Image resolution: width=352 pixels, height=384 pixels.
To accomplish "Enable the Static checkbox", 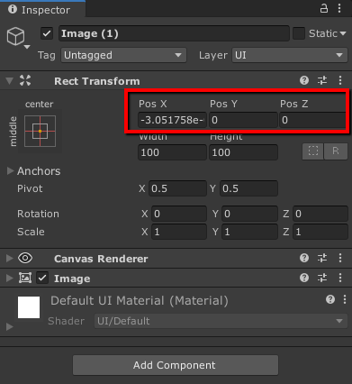I will point(299,33).
